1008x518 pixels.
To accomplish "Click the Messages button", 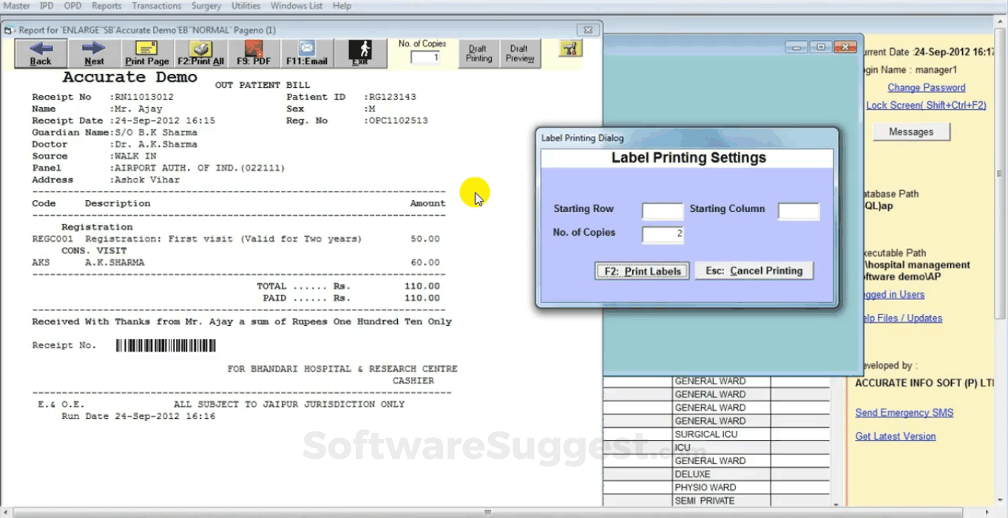I will [x=910, y=132].
